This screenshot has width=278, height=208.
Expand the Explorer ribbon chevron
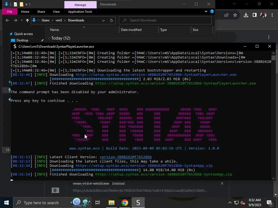206,11
